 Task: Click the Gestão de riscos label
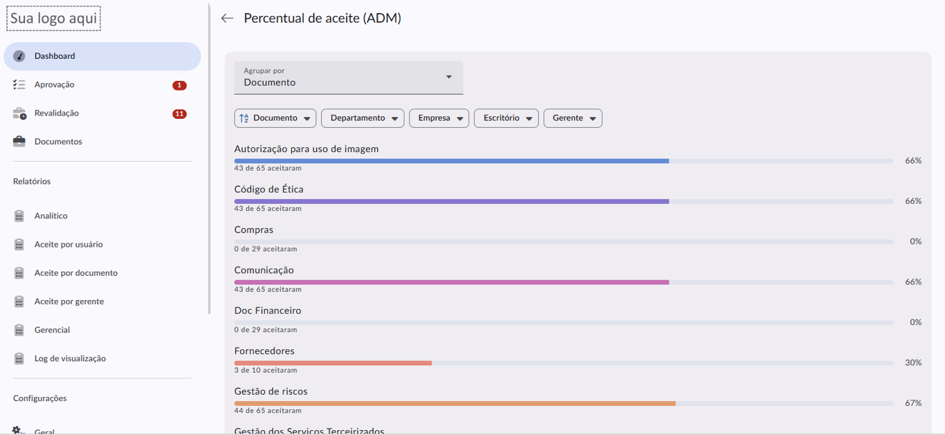(x=271, y=391)
